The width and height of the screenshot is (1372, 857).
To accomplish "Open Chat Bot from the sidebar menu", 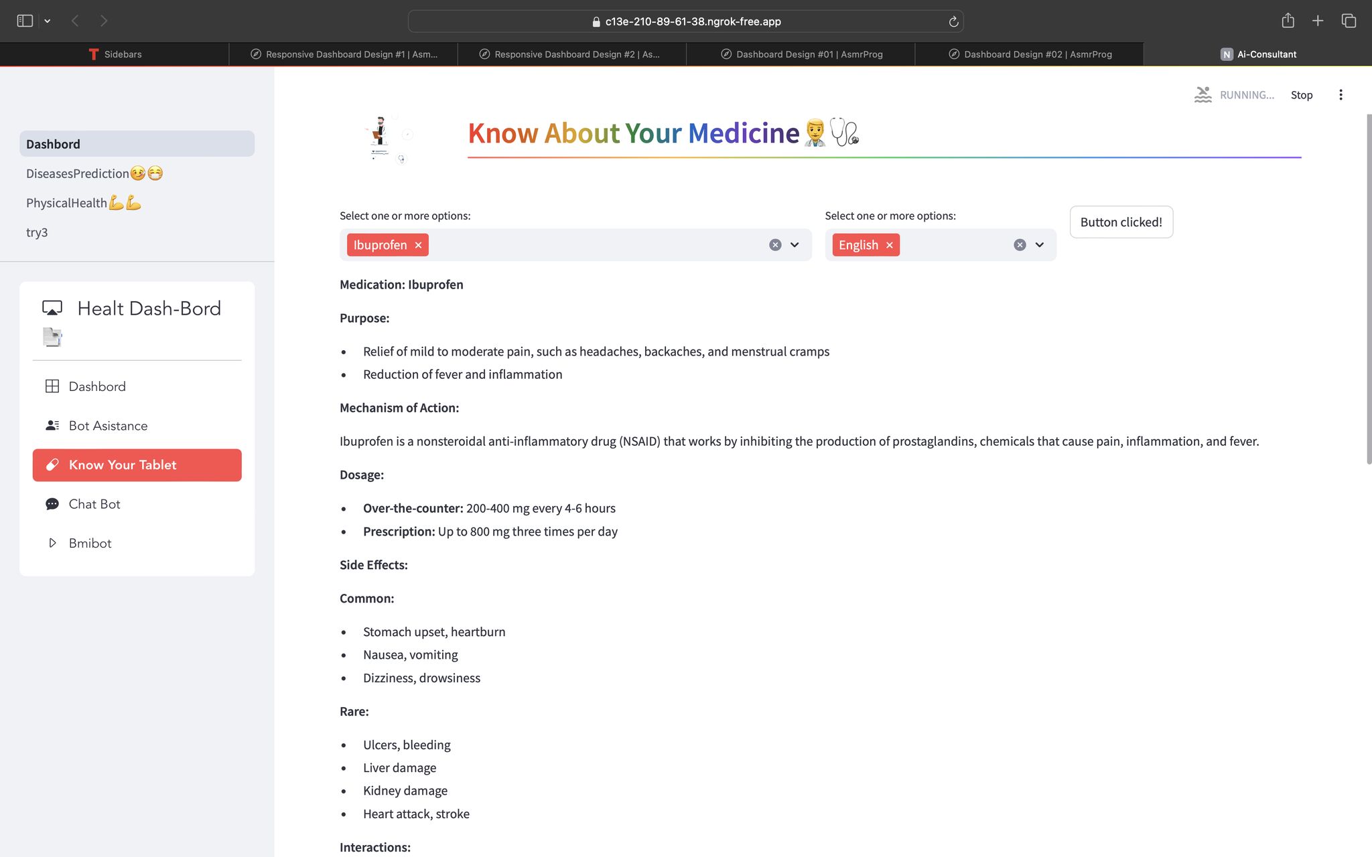I will coord(94,504).
